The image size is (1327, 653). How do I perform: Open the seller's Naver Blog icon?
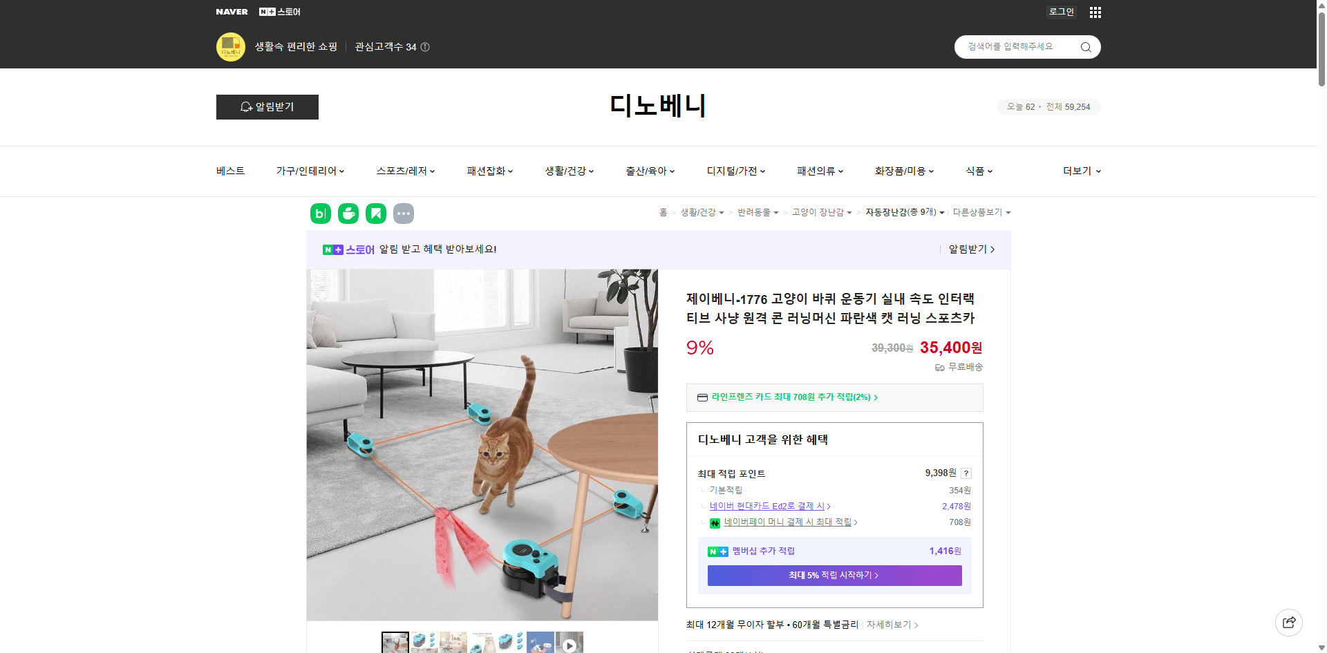click(x=319, y=214)
